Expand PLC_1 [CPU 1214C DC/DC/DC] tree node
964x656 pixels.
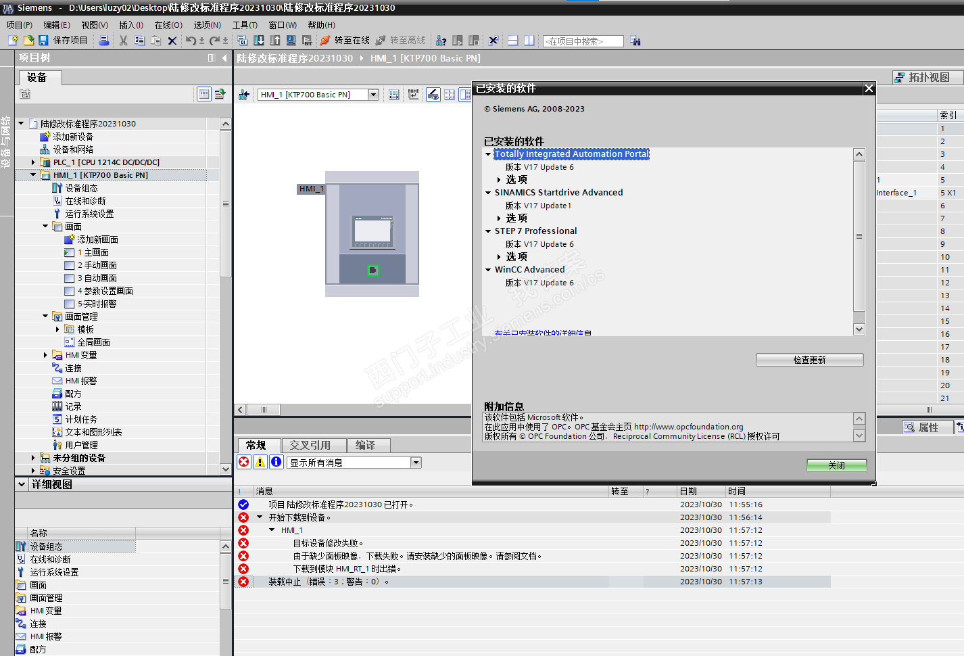point(33,162)
